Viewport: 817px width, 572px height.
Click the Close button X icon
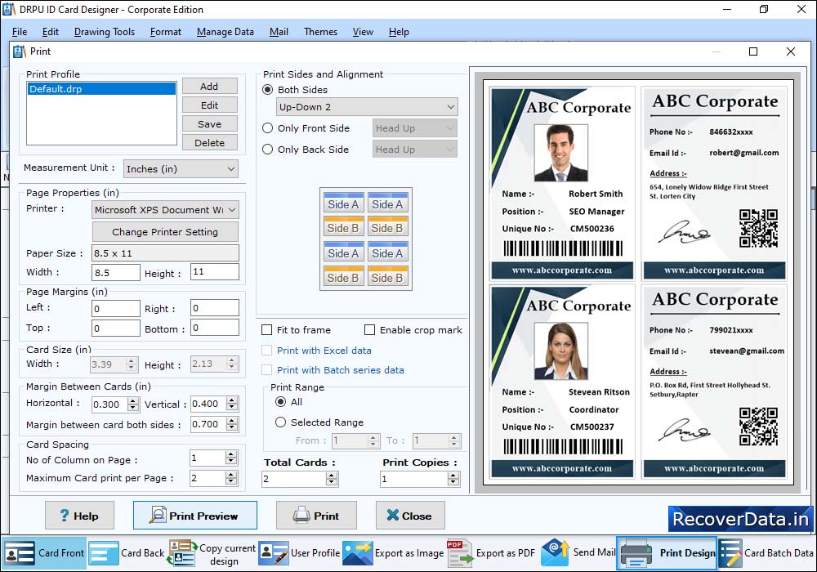[x=393, y=515]
